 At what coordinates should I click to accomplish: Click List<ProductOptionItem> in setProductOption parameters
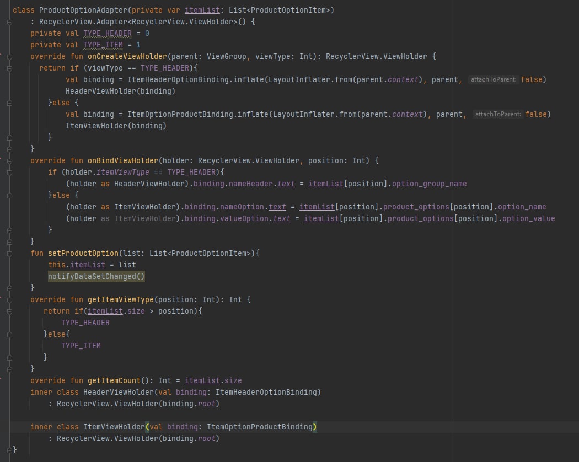pyautogui.click(x=200, y=254)
